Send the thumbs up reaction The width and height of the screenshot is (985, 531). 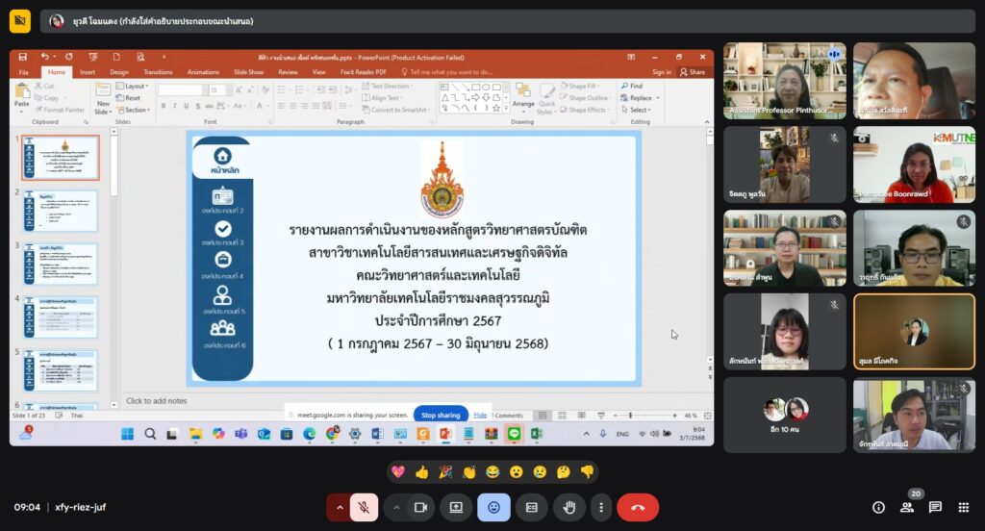421,471
